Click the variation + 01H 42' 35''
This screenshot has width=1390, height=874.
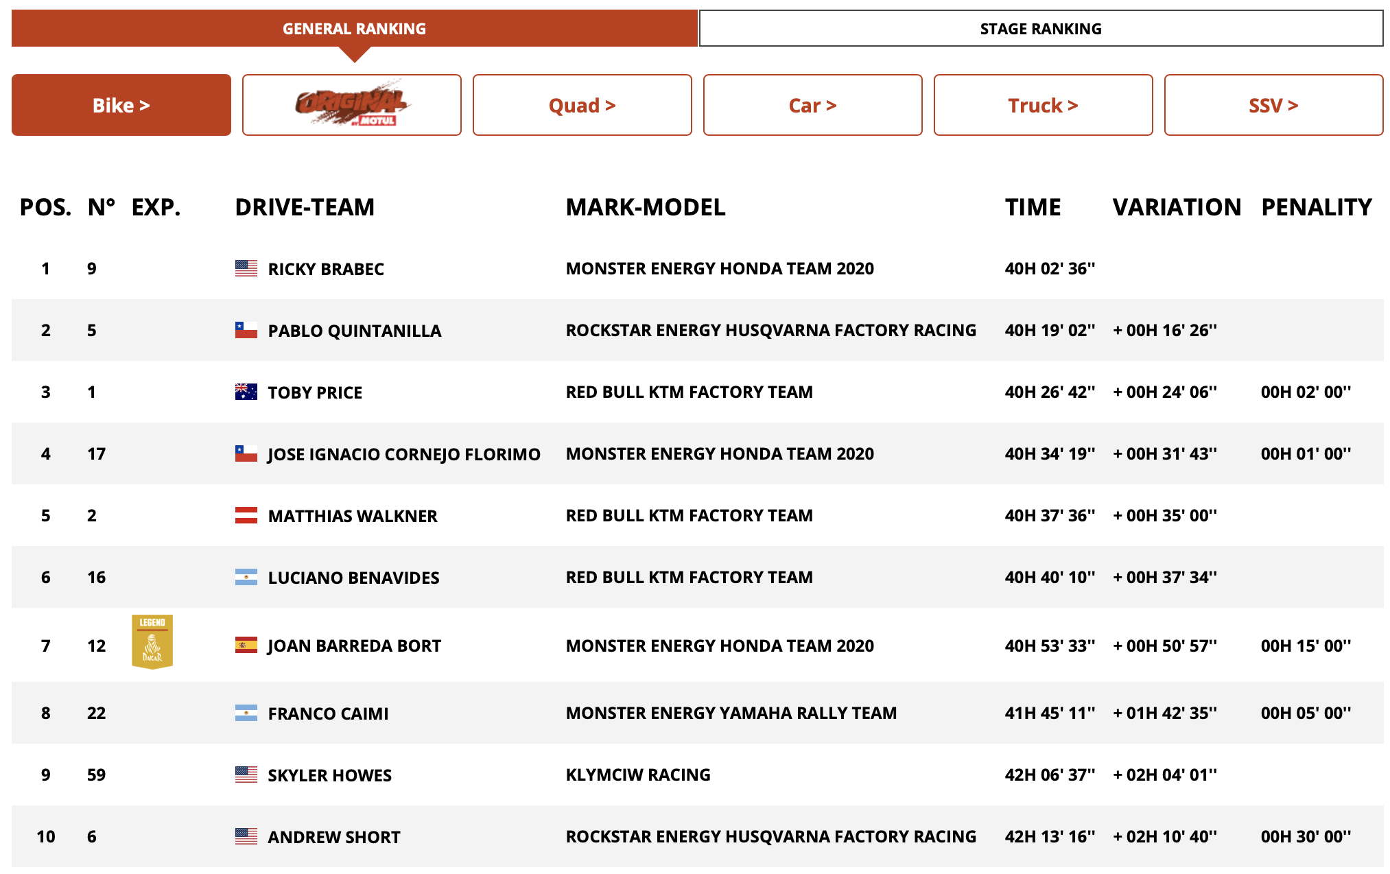coord(1165,713)
